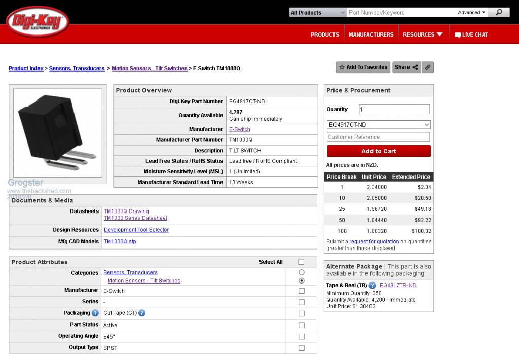Open Live Chat with the chat icon
This screenshot has height=354, width=519.
[x=458, y=35]
